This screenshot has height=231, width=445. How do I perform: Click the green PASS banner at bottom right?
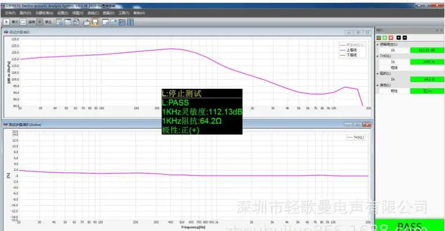410,225
